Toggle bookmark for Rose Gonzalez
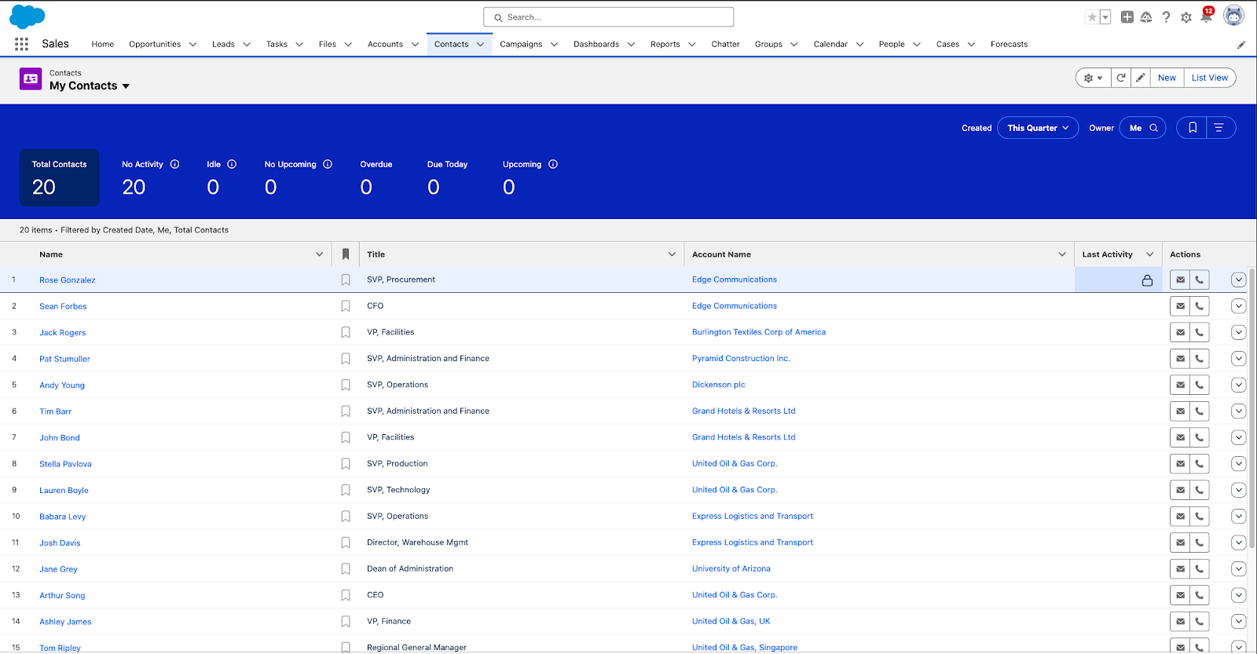This screenshot has height=654, width=1257. [346, 280]
